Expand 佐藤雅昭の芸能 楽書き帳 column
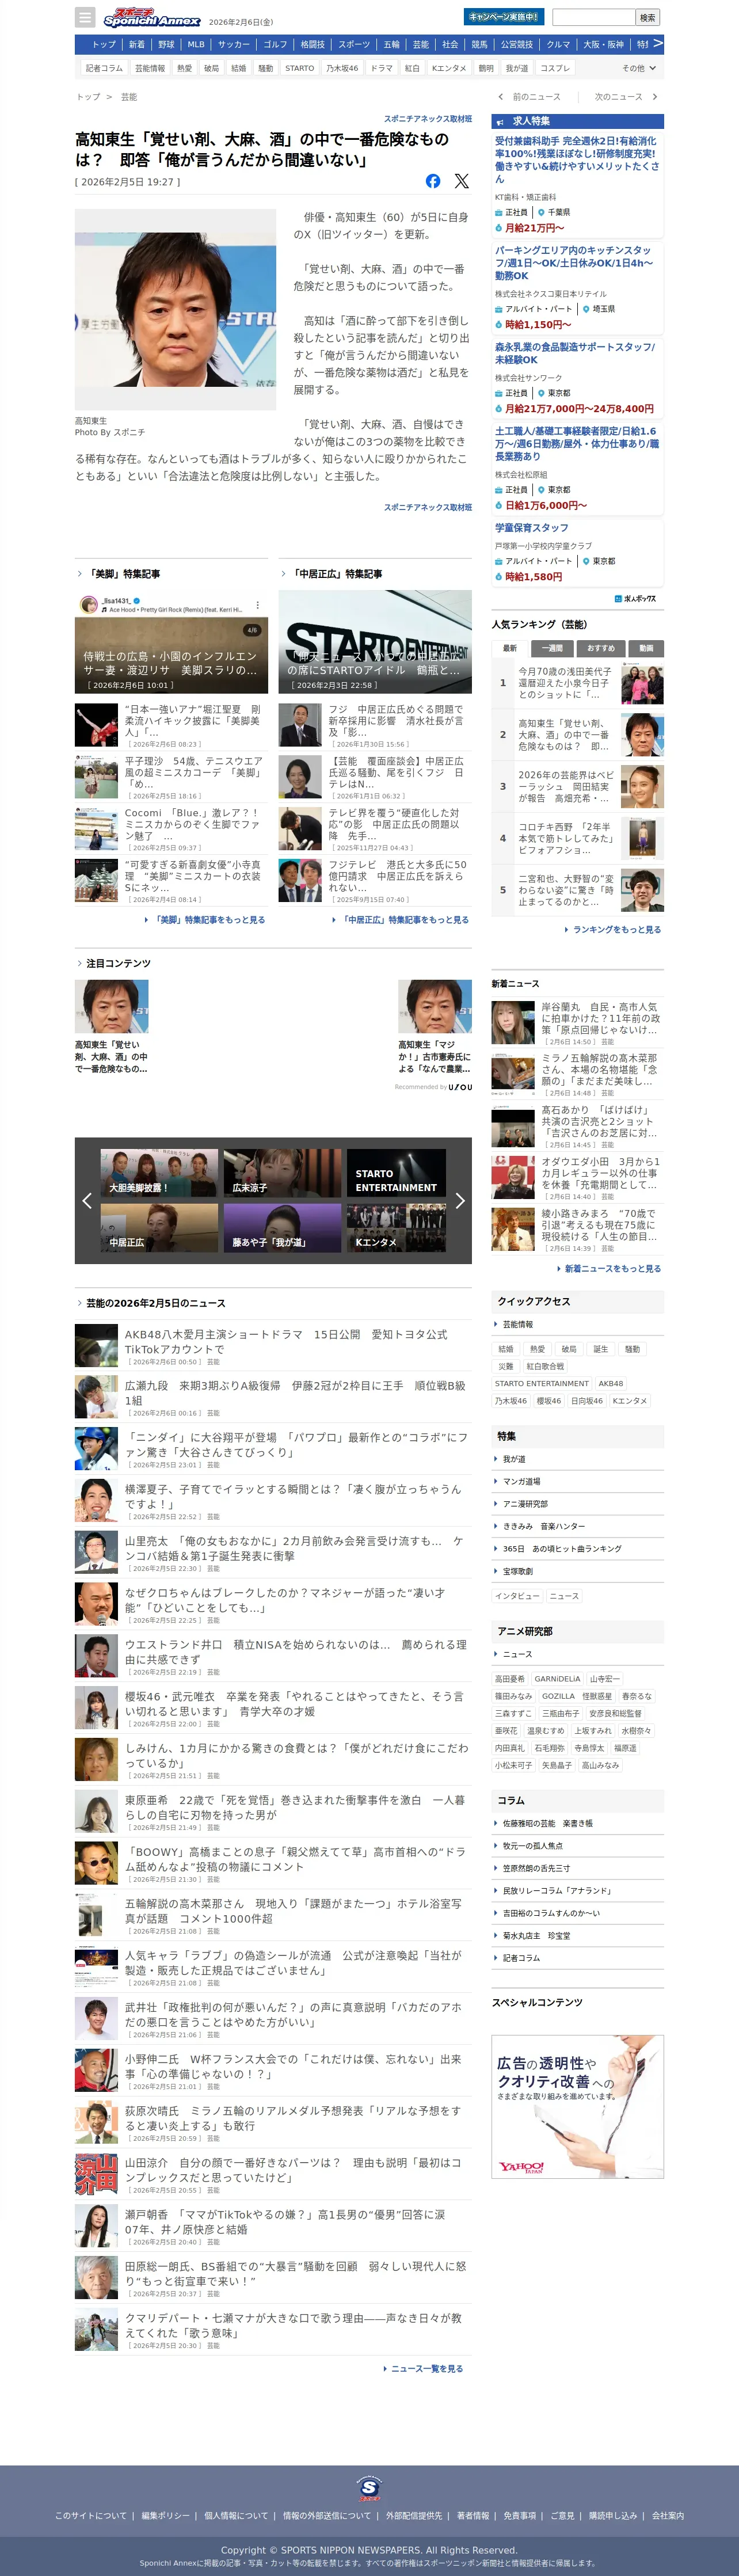Screen dimensions: 739x2576 577,1823
